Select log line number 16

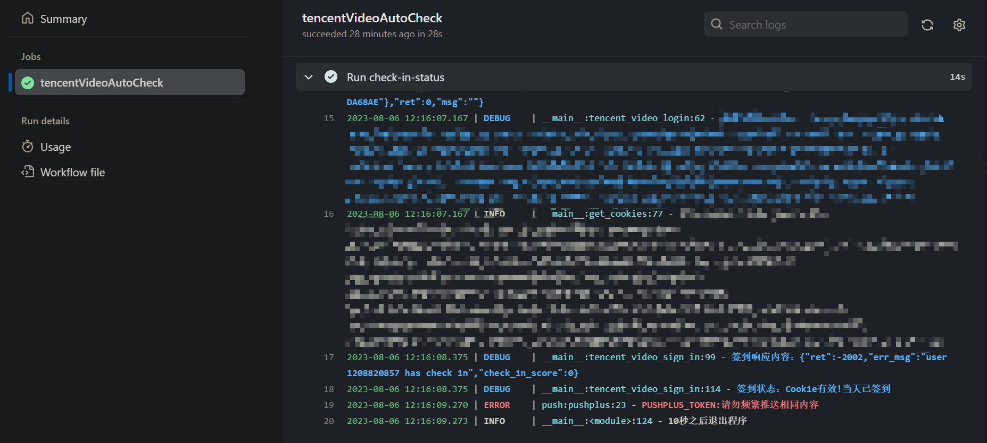(329, 214)
